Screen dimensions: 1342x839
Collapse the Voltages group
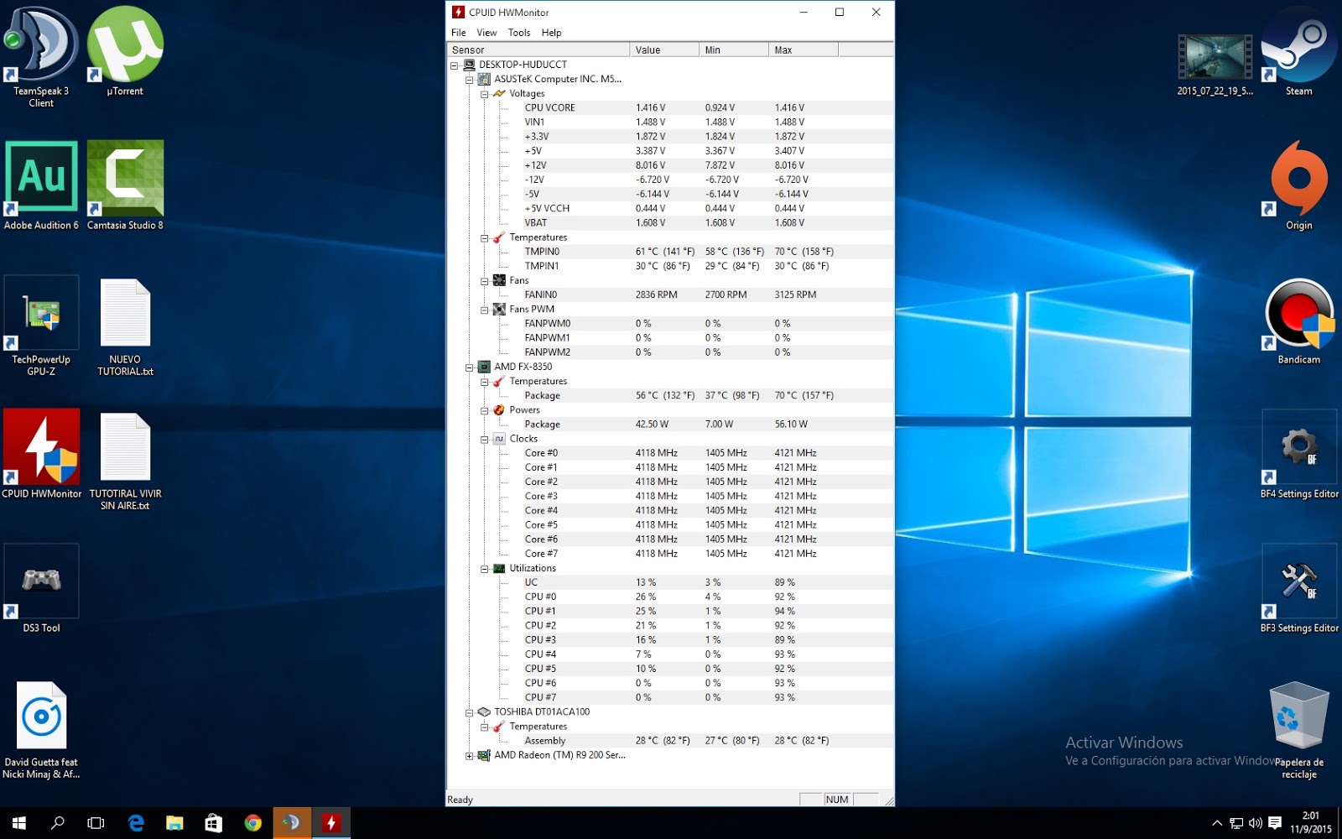click(485, 94)
